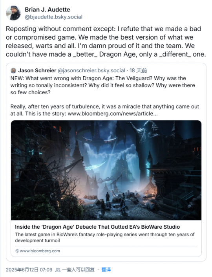Click the Brian J. Audette display name
The height and width of the screenshot is (277, 212).
coord(47,9)
